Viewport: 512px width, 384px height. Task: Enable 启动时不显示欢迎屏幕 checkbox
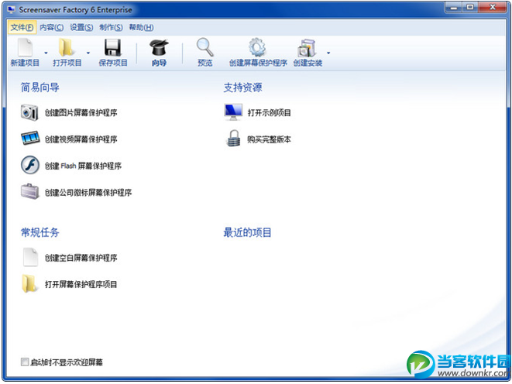click(25, 362)
